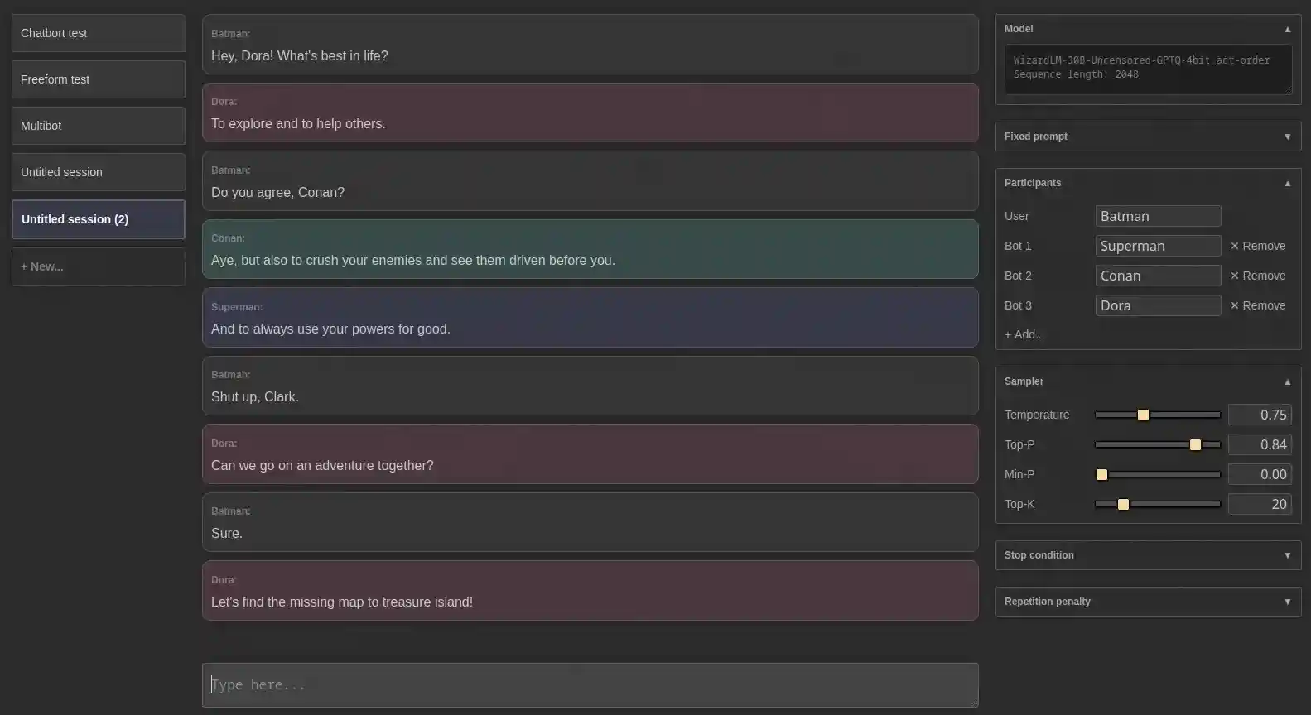This screenshot has width=1311, height=715.
Task: Remove the Superman bot participant
Action: 1257,246
